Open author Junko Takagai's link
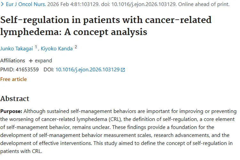Image resolution: width=240 pixels, height=160 pixels. point(17,49)
